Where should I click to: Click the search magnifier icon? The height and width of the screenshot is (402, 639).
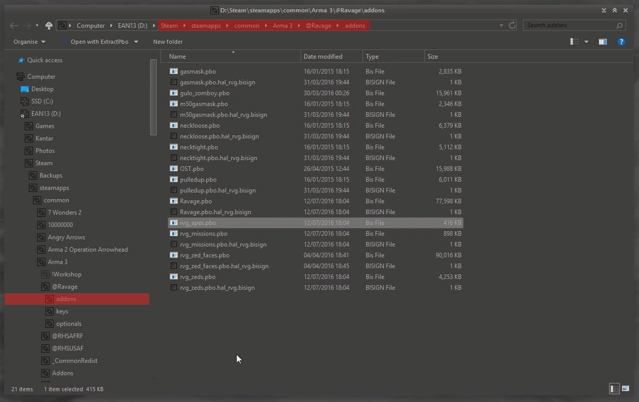tap(619, 25)
